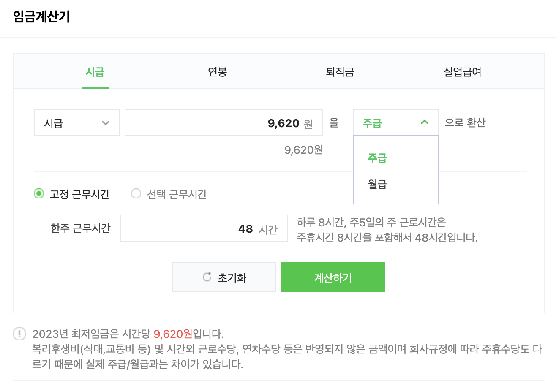
Task: Open the 시급 unit dropdown
Action: click(x=76, y=122)
